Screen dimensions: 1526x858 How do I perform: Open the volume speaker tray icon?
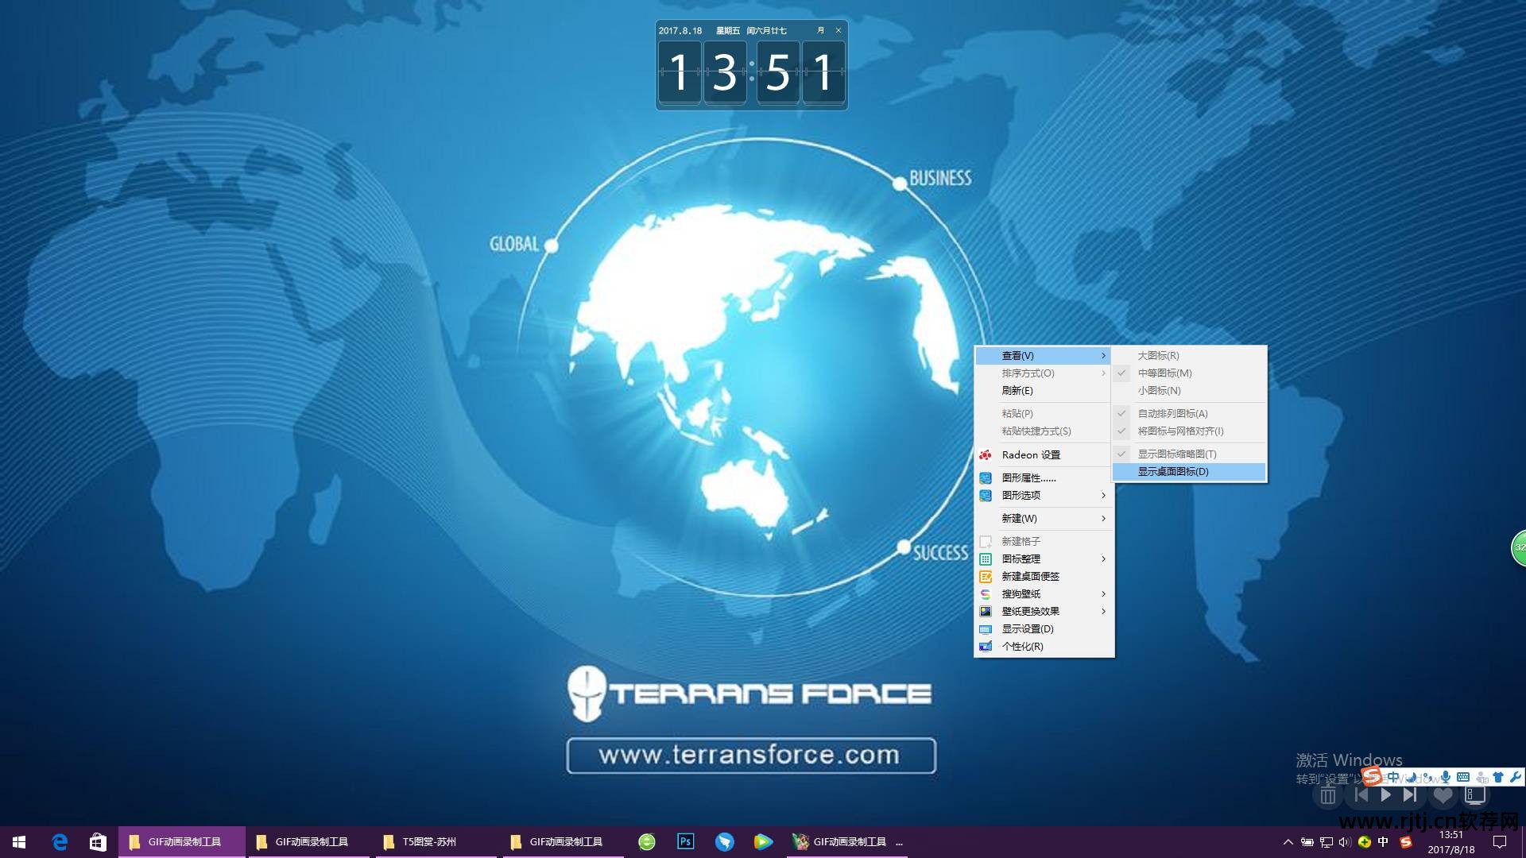[x=1345, y=842]
